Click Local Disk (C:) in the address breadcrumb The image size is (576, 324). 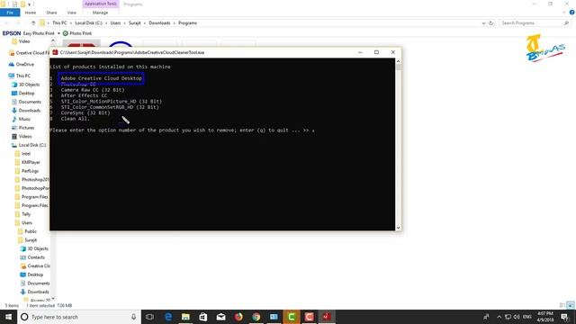(88, 23)
